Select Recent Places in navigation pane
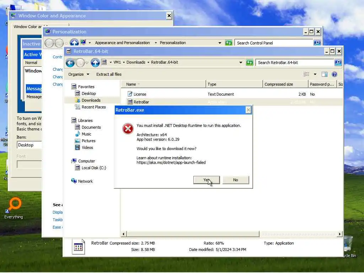 click(x=93, y=107)
